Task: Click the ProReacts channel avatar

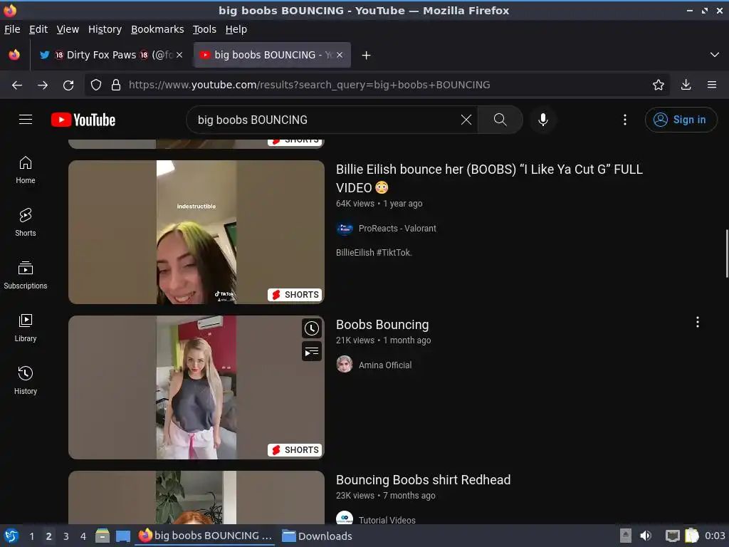Action: pyautogui.click(x=345, y=228)
